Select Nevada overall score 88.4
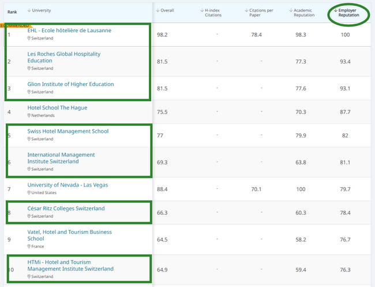Image resolution: width=375 pixels, height=287 pixels. [162, 189]
